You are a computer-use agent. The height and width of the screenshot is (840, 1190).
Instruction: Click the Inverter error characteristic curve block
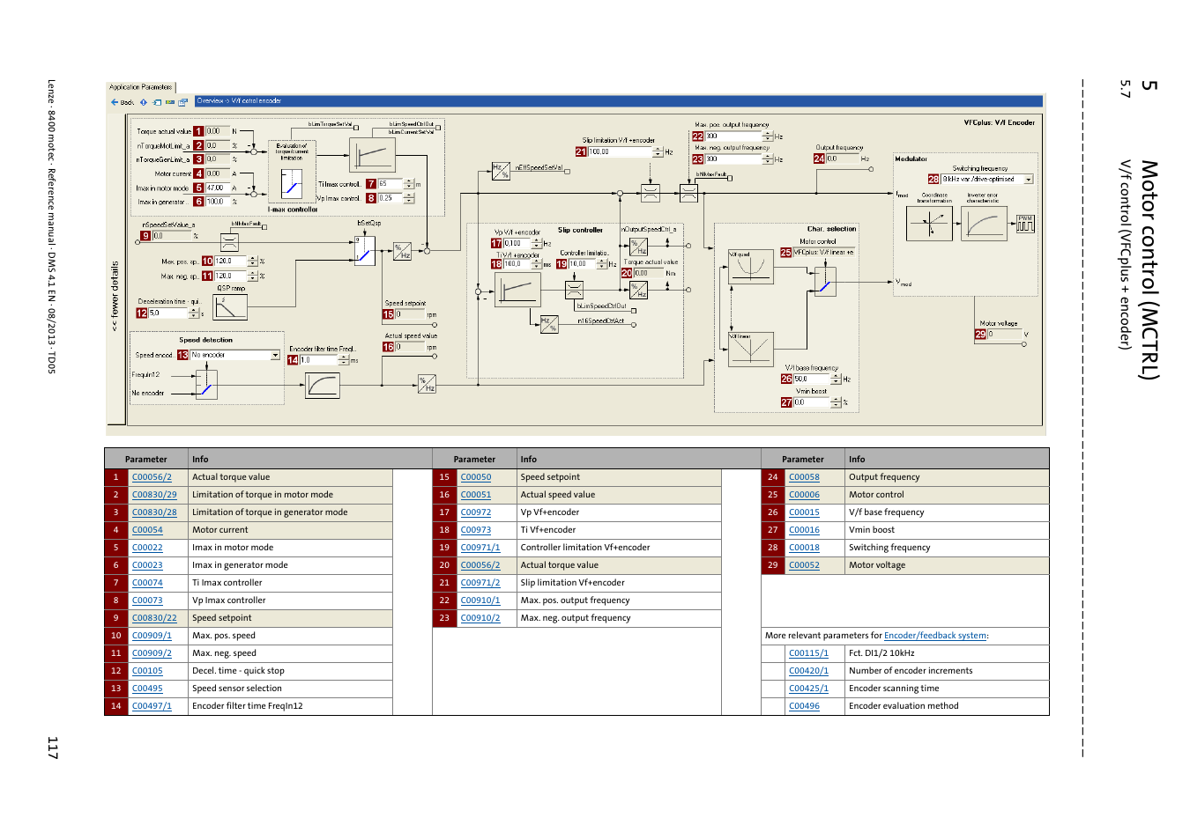(x=985, y=224)
